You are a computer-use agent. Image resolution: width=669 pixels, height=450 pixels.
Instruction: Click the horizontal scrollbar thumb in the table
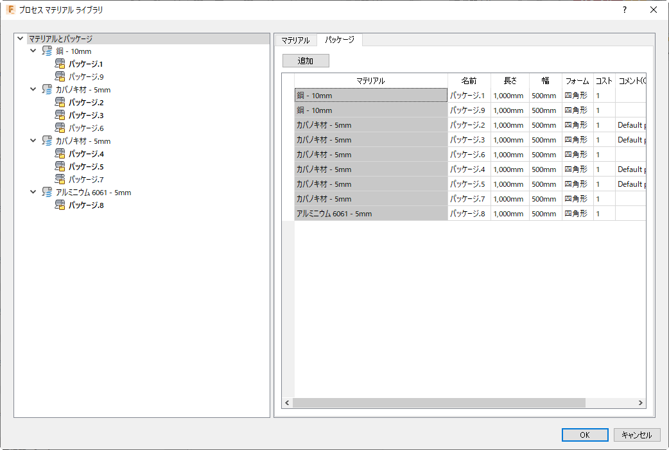click(x=439, y=402)
